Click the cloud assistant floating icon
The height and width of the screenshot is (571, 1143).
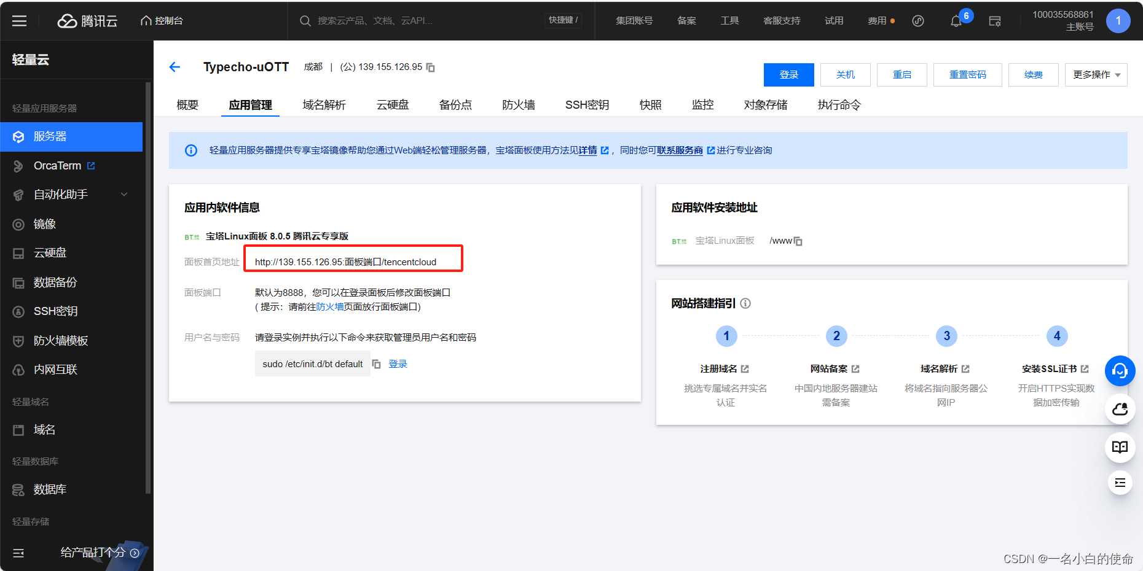pos(1120,409)
